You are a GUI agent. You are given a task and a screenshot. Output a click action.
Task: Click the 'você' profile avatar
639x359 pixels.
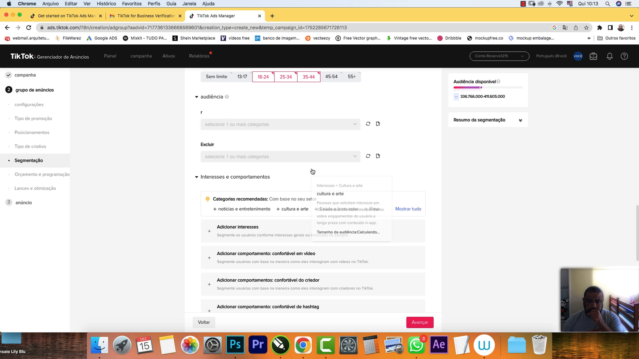coord(578,56)
